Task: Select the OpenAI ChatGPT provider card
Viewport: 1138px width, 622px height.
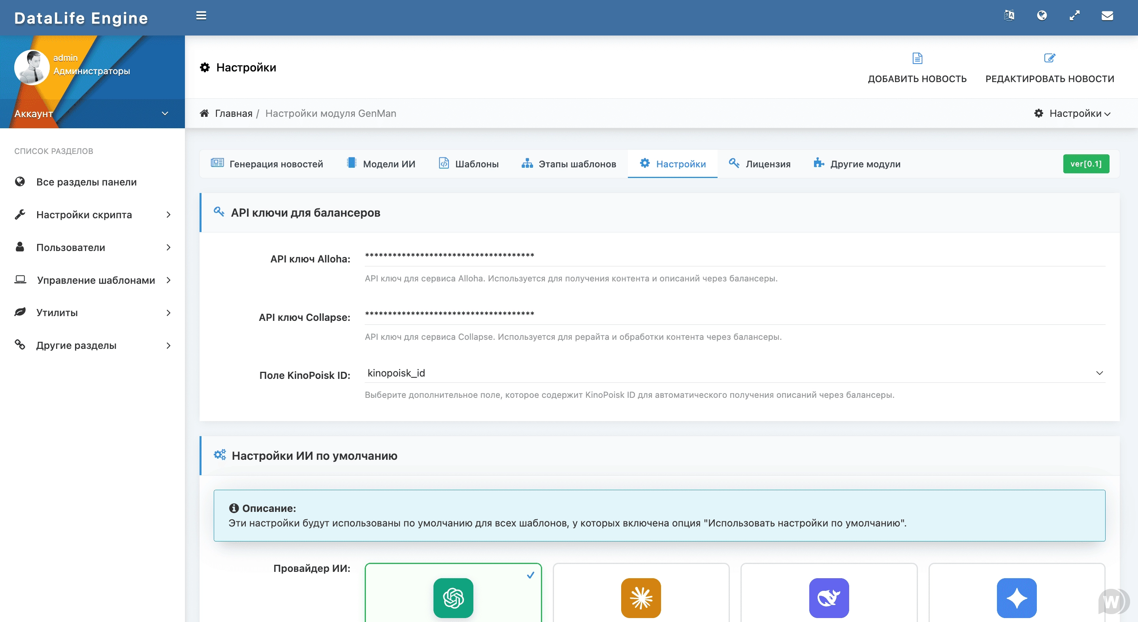Action: (x=453, y=593)
